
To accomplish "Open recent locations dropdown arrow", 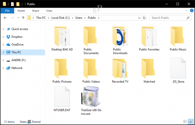I will coord(18,18).
